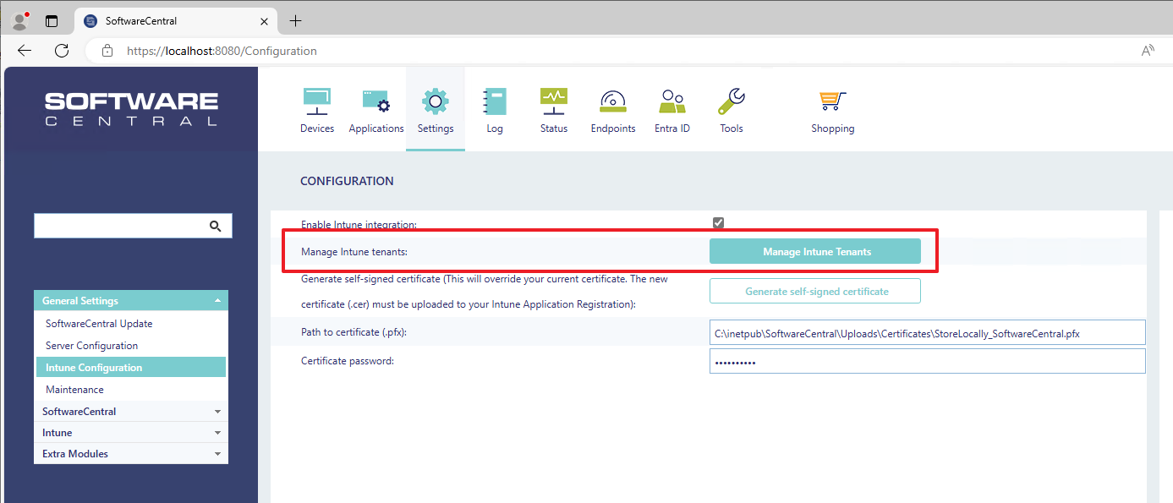Screen dimensions: 1173x503
Task: Open the browser profile icon
Action: [20, 20]
